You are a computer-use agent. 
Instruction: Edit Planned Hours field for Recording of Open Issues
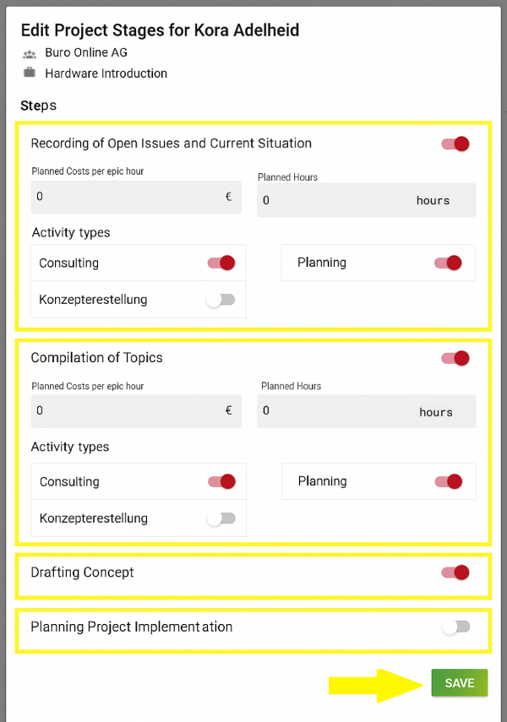pos(338,200)
